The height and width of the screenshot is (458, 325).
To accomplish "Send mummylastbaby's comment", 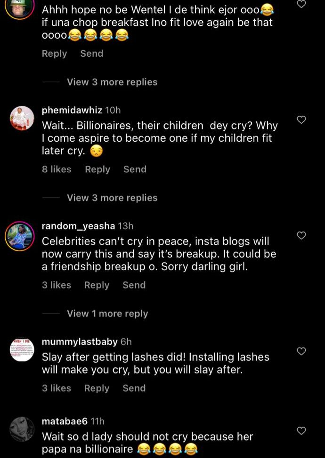I will (134, 388).
